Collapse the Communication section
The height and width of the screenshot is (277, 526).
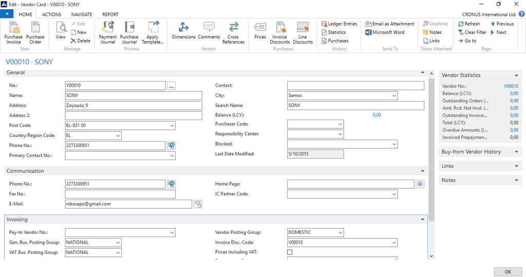(422, 171)
